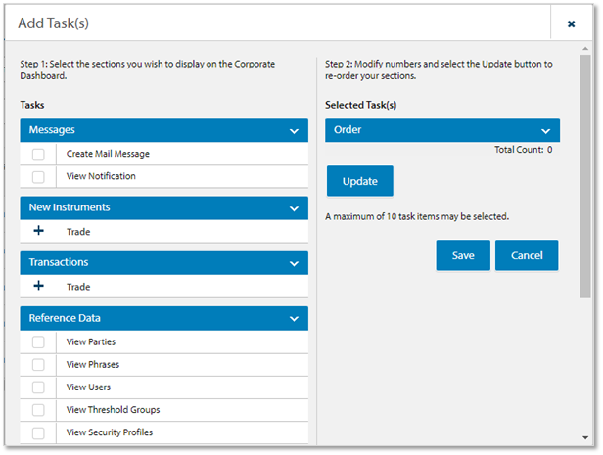The width and height of the screenshot is (603, 455).
Task: Collapse the Messages section chevron
Action: (x=293, y=130)
